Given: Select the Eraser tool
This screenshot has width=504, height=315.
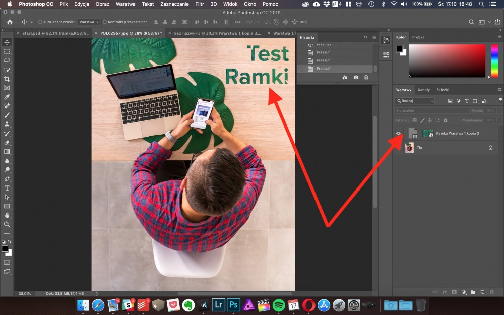Looking at the screenshot, I should (x=7, y=143).
